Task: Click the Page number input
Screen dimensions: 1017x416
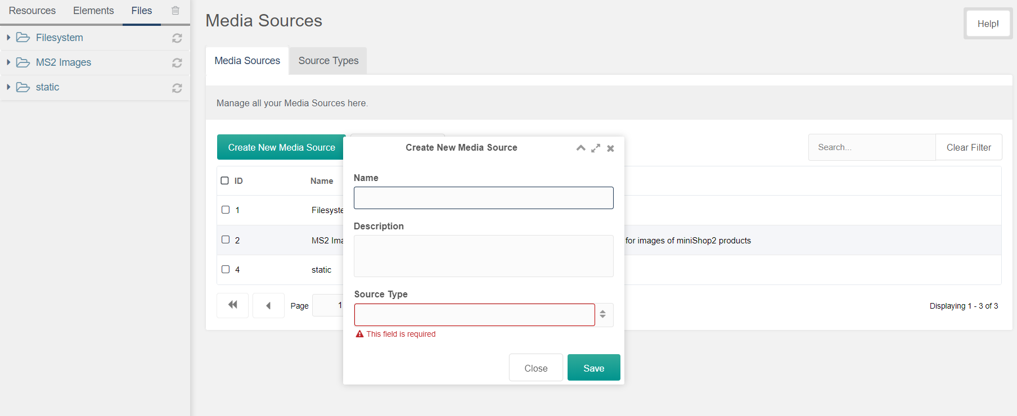Action: pyautogui.click(x=328, y=305)
